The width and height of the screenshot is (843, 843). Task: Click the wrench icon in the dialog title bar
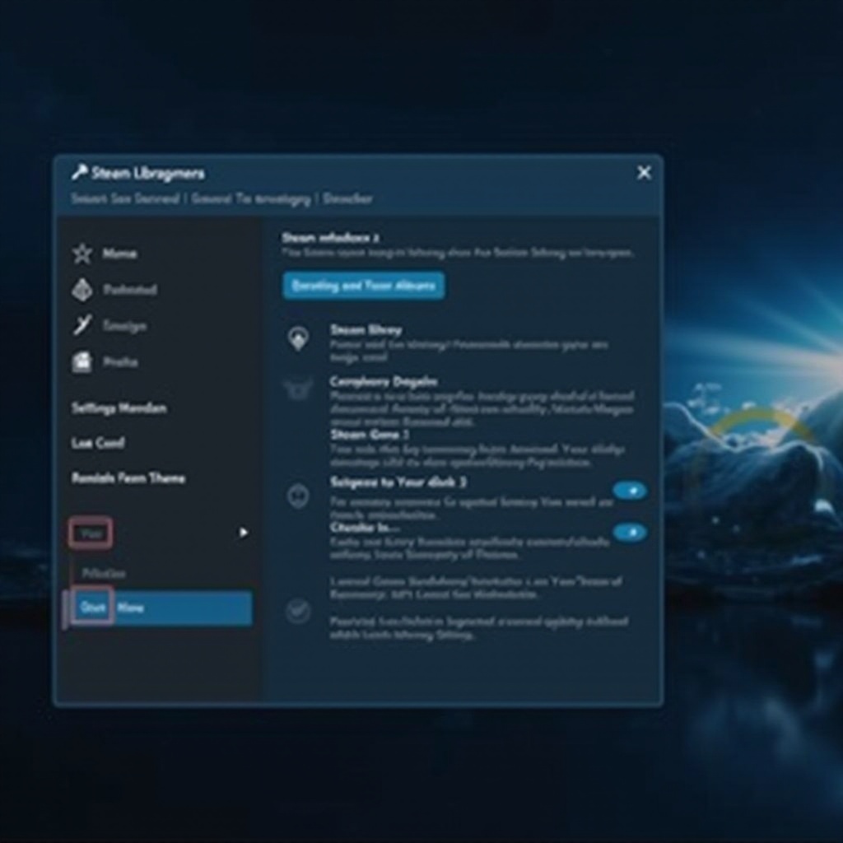[x=79, y=173]
